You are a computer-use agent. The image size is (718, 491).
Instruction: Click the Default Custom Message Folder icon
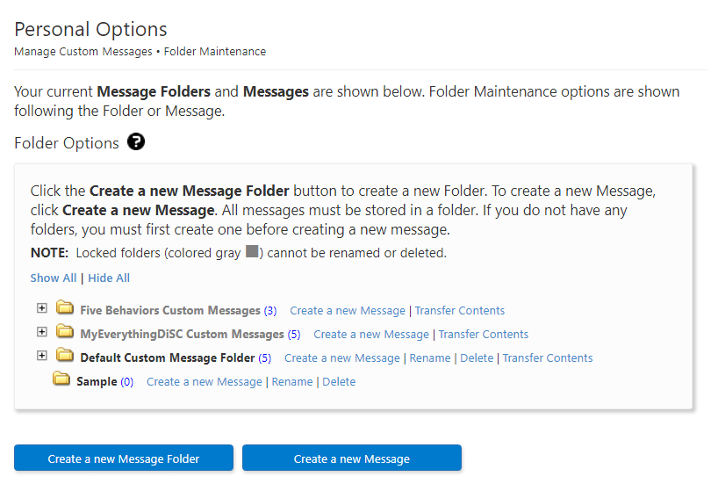click(65, 355)
